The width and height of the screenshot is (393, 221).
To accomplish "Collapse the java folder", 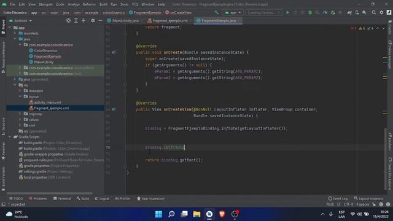I will (x=15, y=39).
